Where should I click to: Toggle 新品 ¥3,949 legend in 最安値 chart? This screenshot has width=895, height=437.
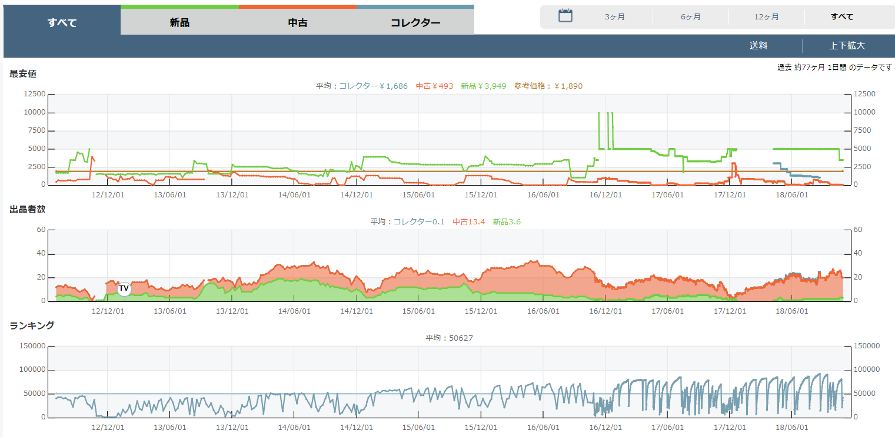point(483,86)
